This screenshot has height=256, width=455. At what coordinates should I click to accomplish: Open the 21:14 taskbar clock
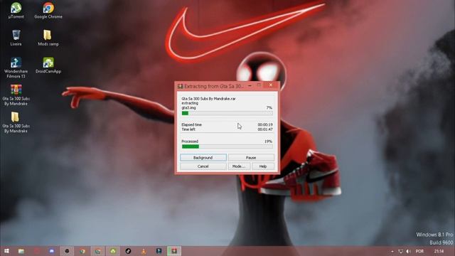(439, 251)
